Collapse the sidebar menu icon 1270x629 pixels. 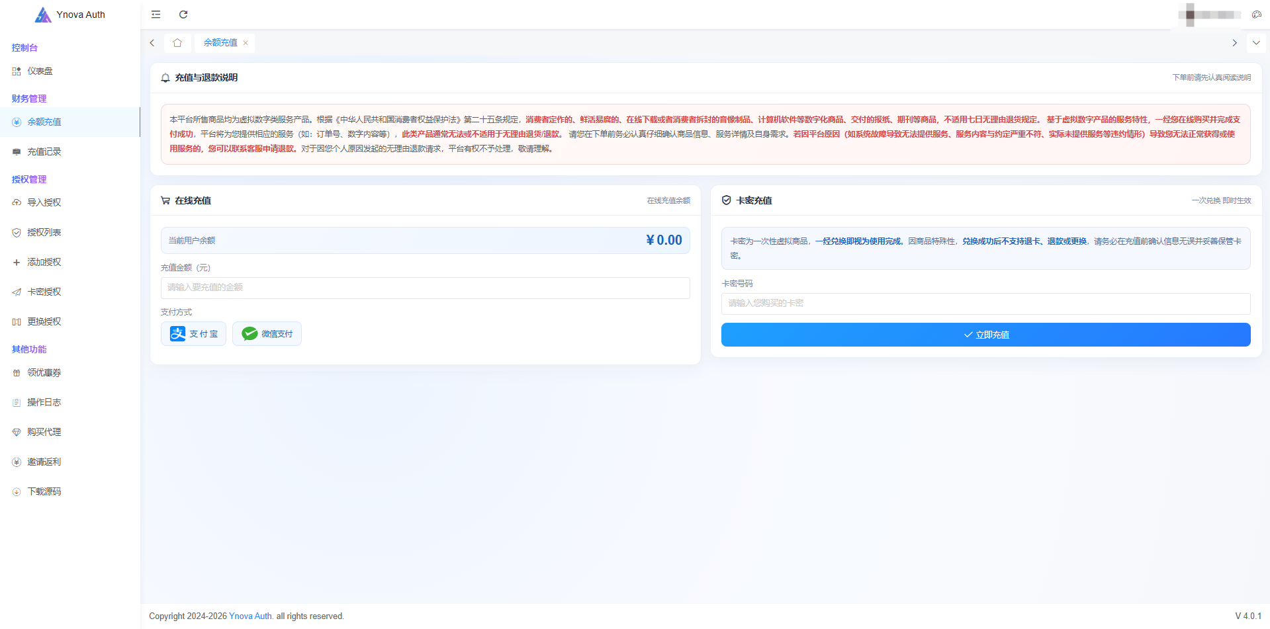pyautogui.click(x=156, y=15)
